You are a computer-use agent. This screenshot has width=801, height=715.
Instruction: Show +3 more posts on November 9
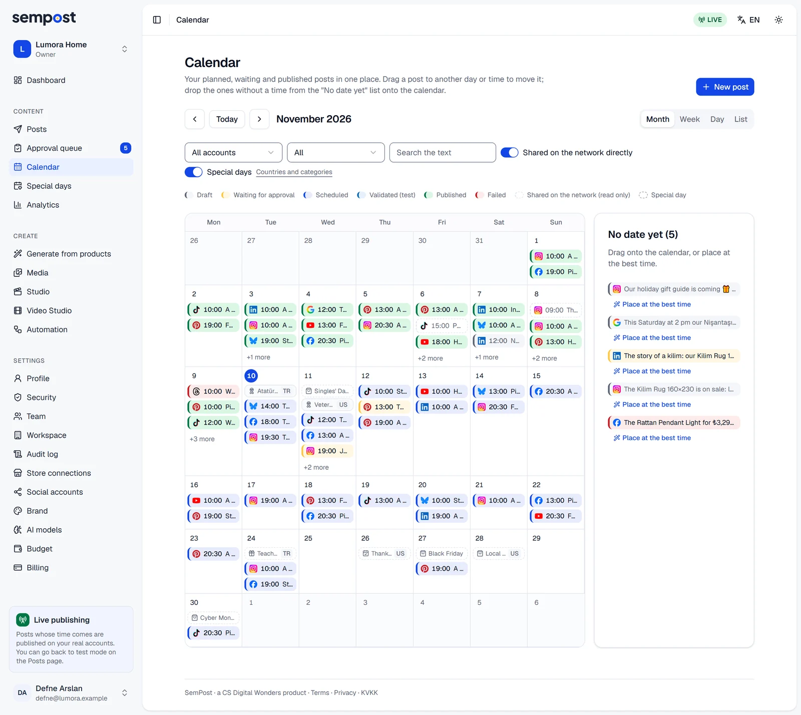202,439
